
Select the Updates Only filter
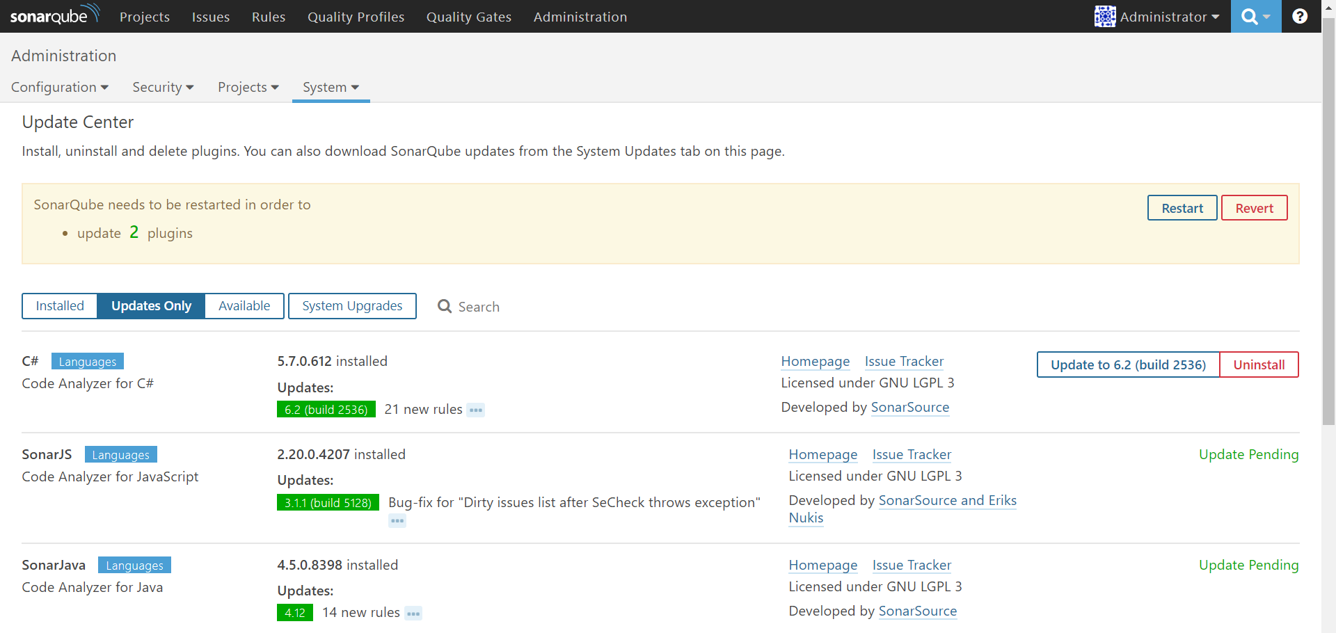[151, 306]
